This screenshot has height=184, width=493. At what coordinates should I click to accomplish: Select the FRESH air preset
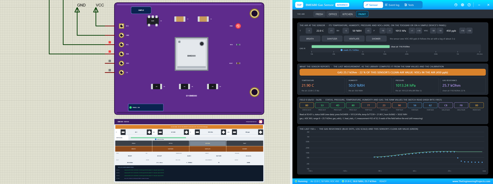319,14
